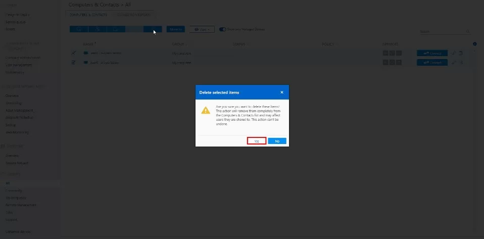The height and width of the screenshot is (239, 484).
Task: Click the blue info icon at far right
Action: pyautogui.click(x=475, y=44)
